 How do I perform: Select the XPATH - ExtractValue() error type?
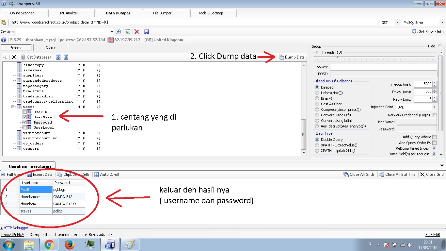pos(317,145)
